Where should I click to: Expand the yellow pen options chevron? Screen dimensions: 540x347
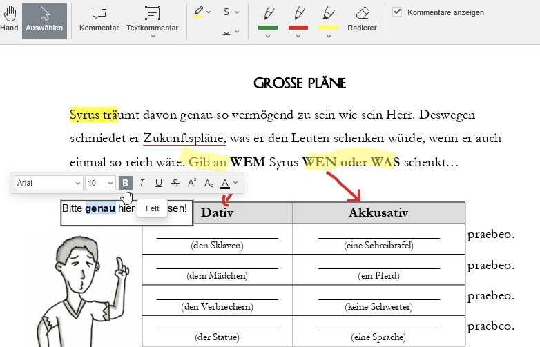pyautogui.click(x=329, y=36)
